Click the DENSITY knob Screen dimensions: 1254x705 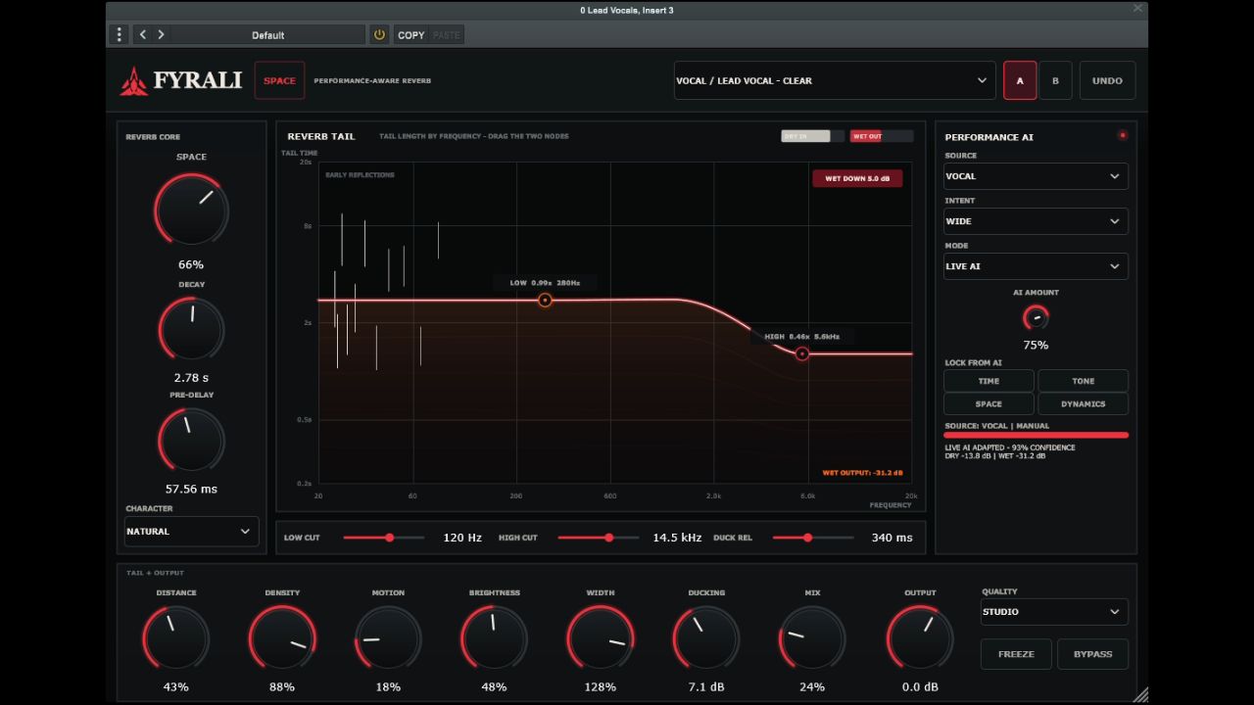[282, 638]
